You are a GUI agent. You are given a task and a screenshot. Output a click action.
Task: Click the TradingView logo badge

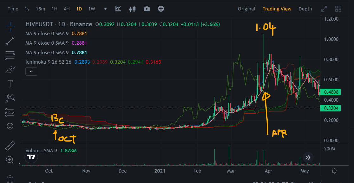pyautogui.click(x=31, y=157)
